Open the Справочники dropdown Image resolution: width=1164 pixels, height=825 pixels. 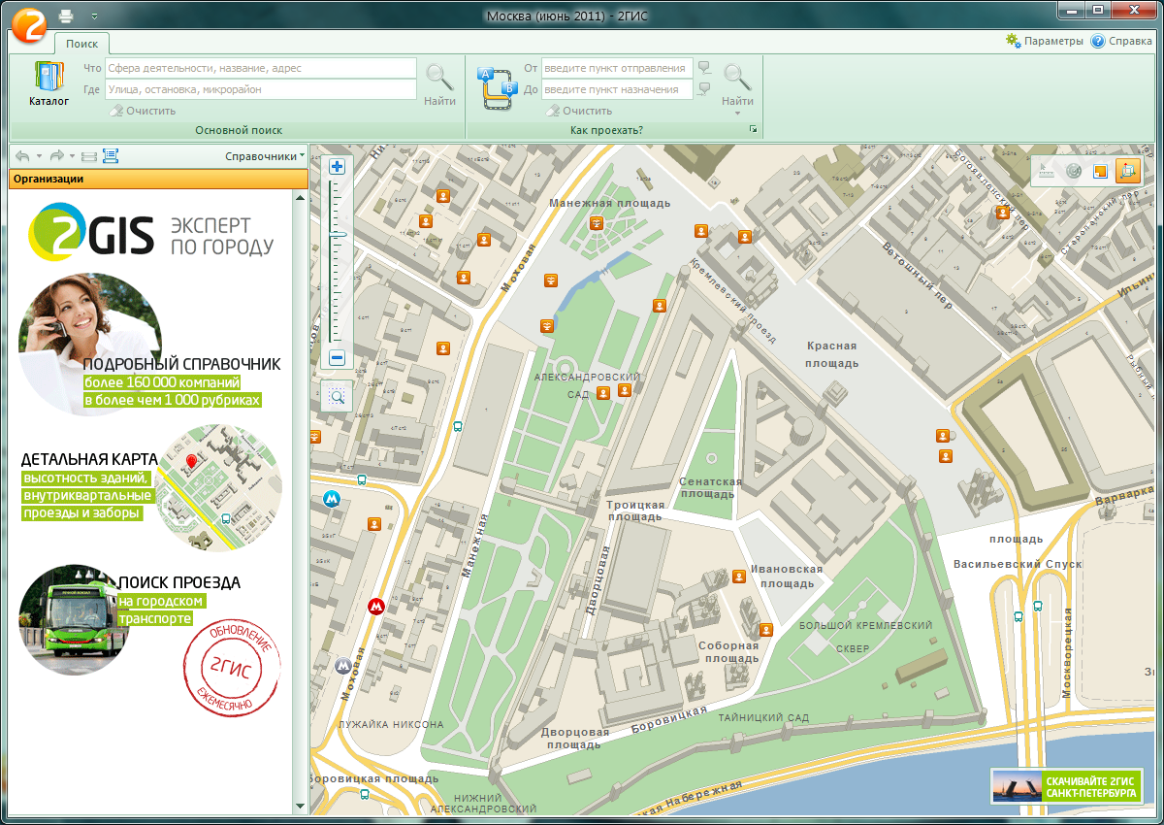(265, 155)
